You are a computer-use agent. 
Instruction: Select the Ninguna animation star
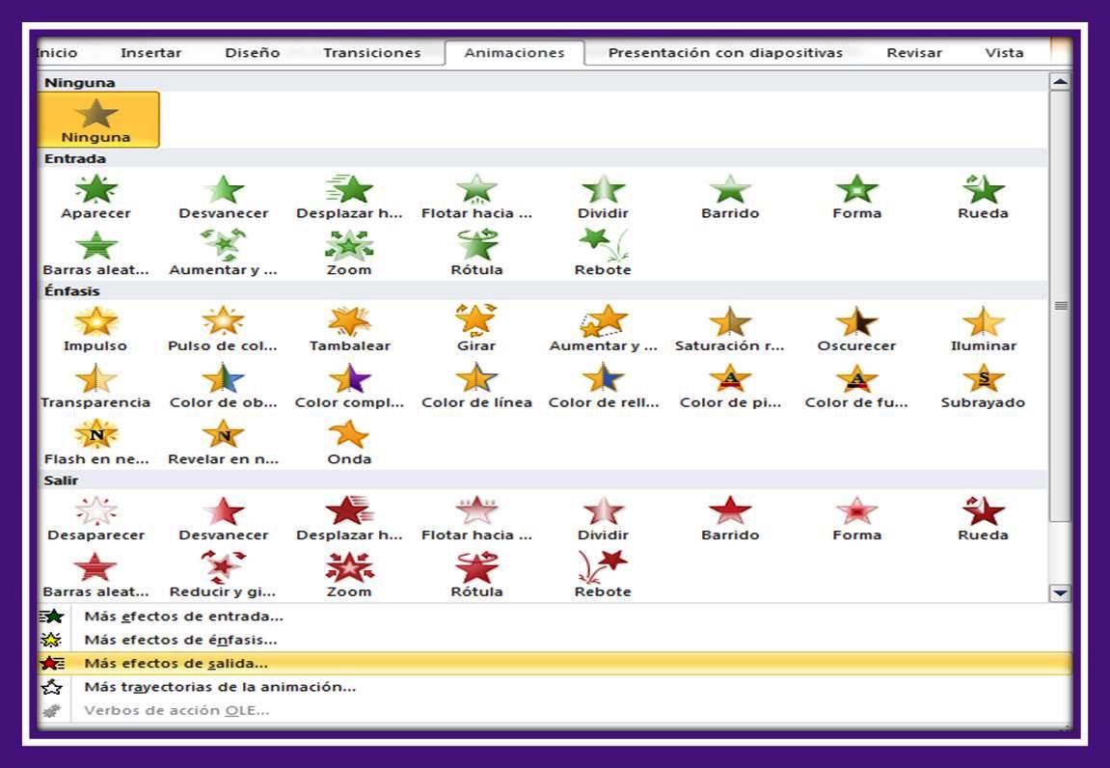pyautogui.click(x=97, y=120)
